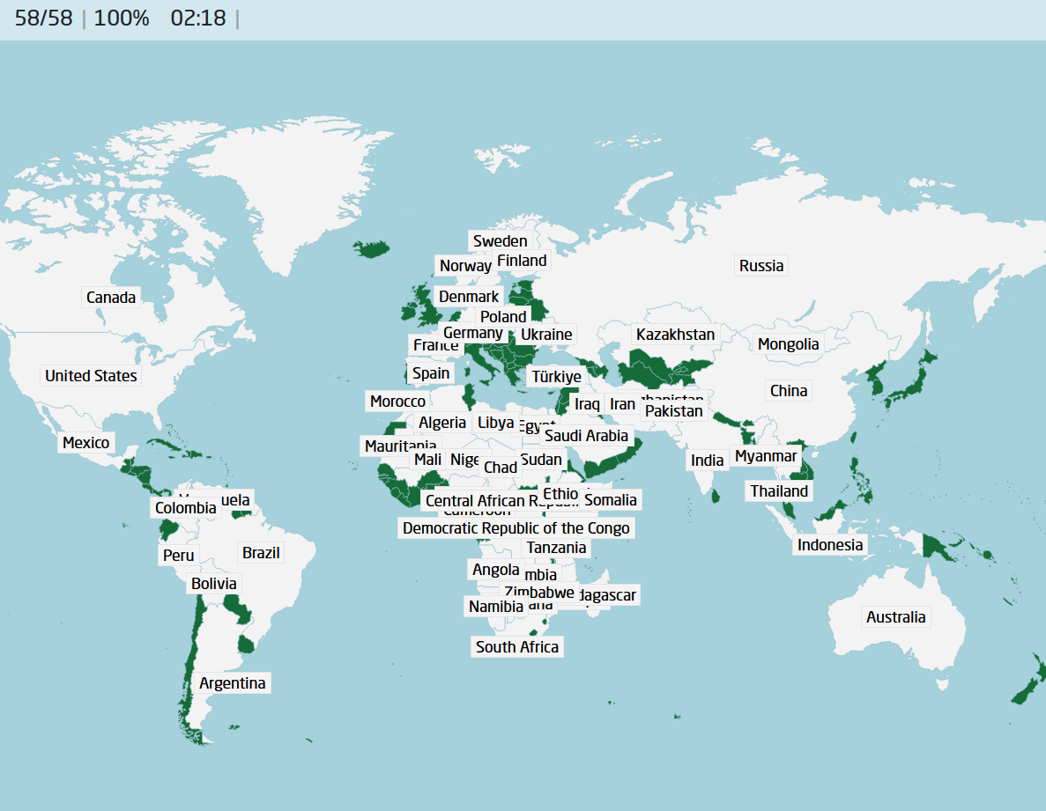Click the Kazakhstan label
The width and height of the screenshot is (1046, 811).
pyautogui.click(x=675, y=335)
